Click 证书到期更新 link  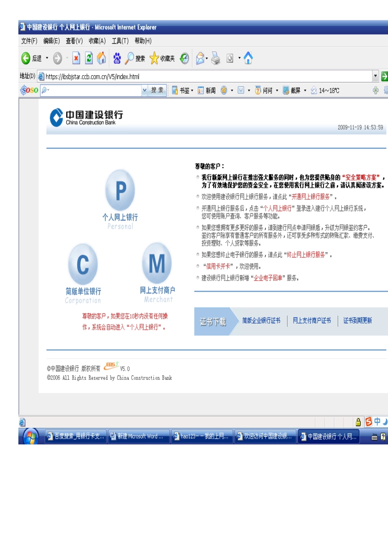357,321
